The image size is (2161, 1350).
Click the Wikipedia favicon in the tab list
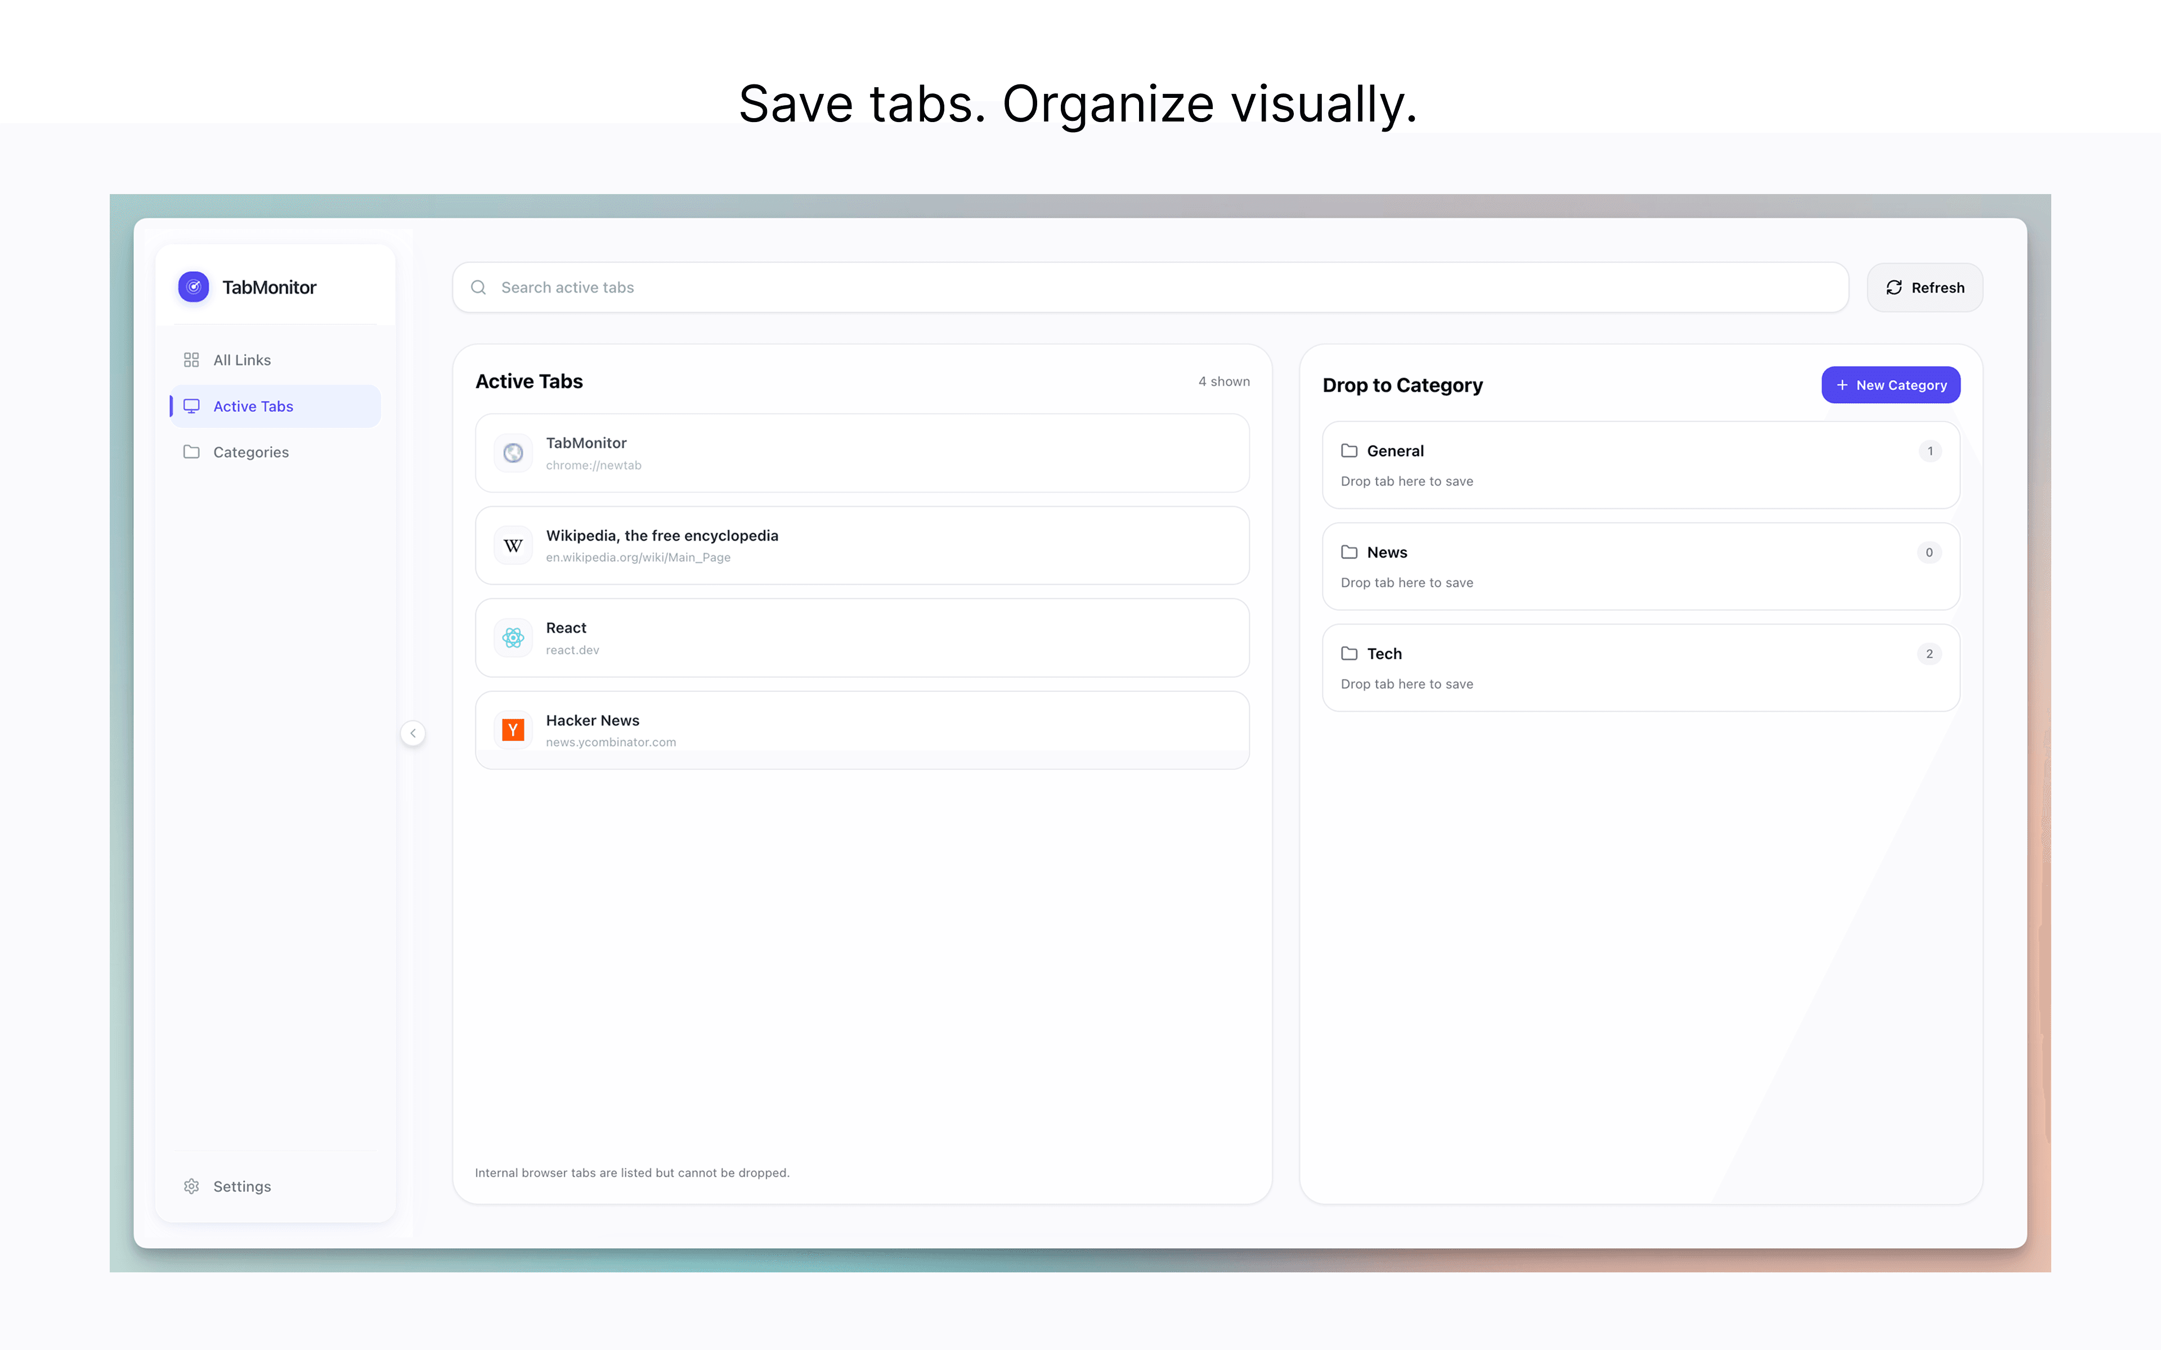513,544
